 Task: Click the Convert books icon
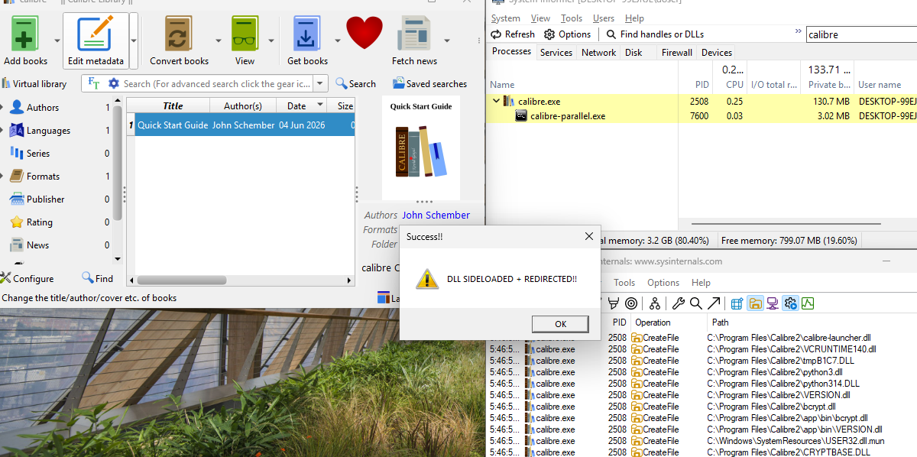pos(178,34)
